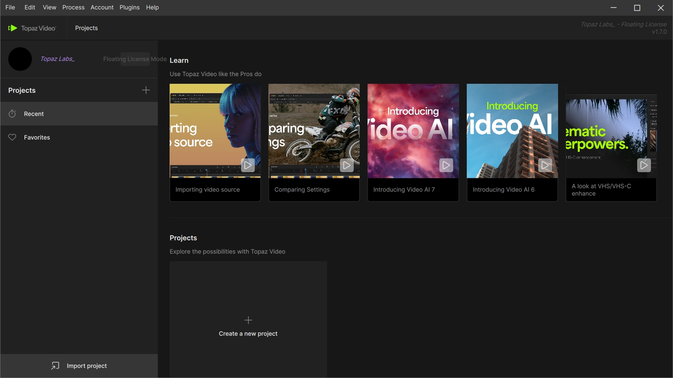Viewport: 673px width, 378px height.
Task: Open the Account menu
Action: tap(102, 7)
